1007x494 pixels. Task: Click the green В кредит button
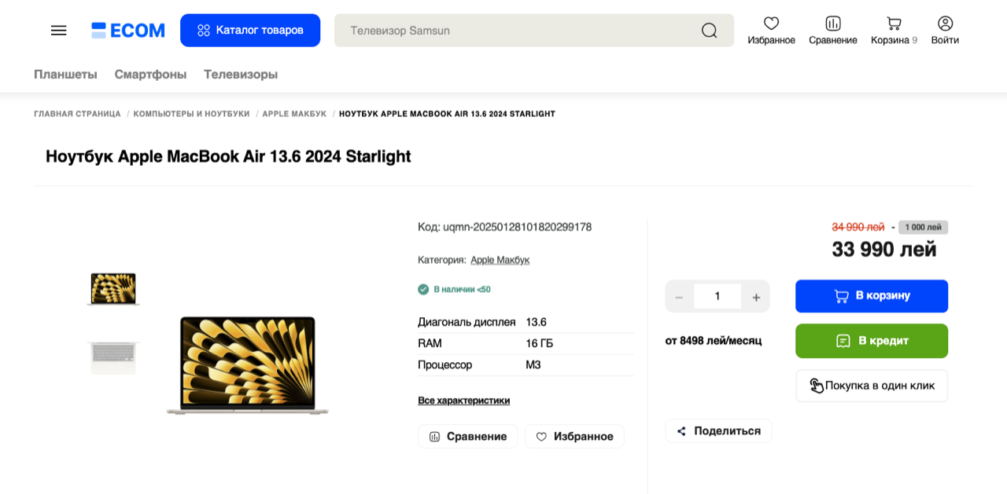[x=872, y=341]
